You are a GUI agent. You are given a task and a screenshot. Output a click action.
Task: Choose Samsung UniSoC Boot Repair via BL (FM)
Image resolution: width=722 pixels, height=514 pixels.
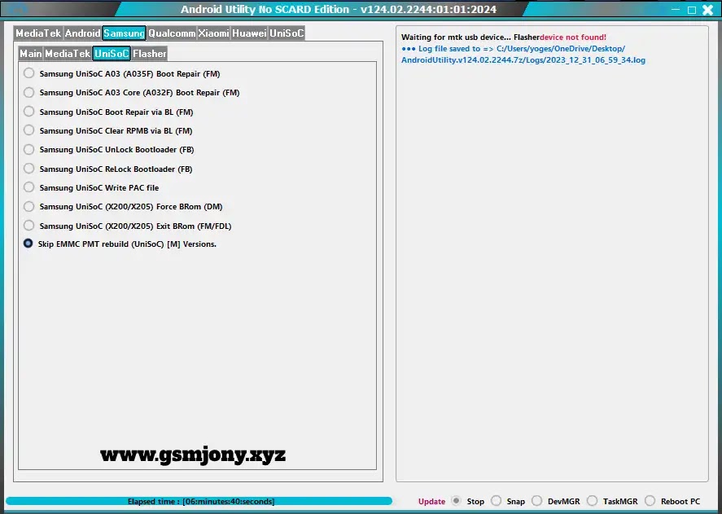[29, 112]
